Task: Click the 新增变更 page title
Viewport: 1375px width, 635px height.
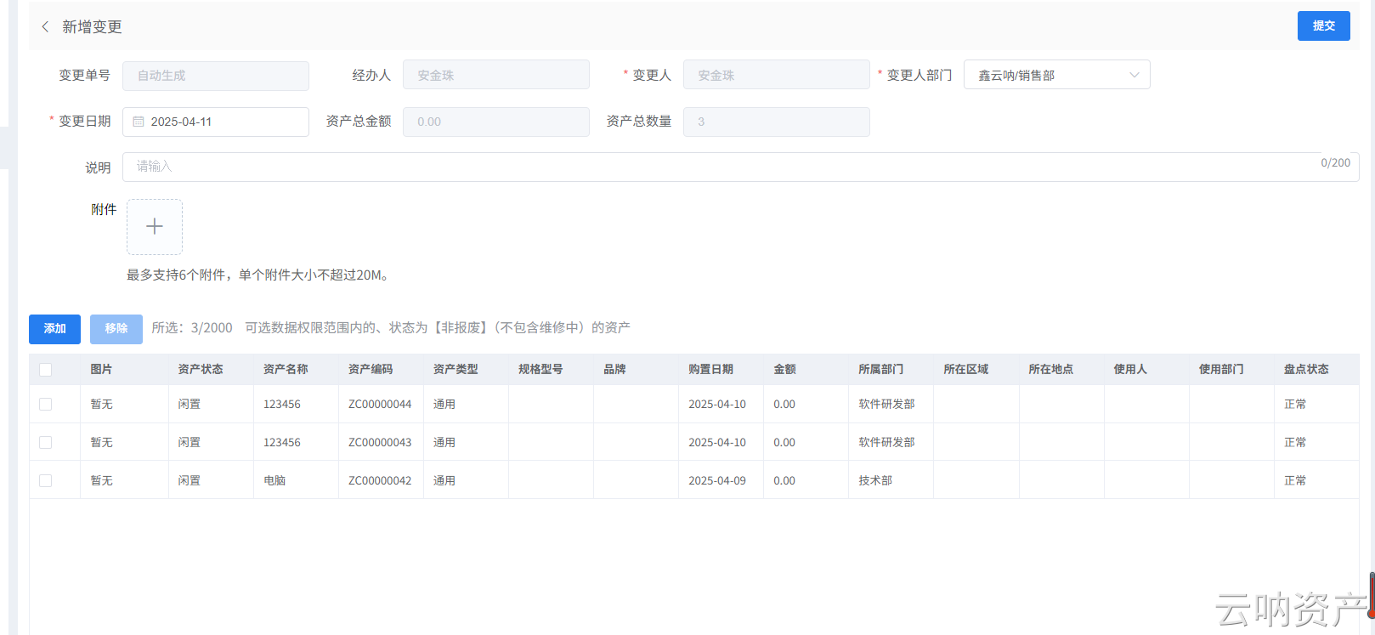Action: (92, 27)
